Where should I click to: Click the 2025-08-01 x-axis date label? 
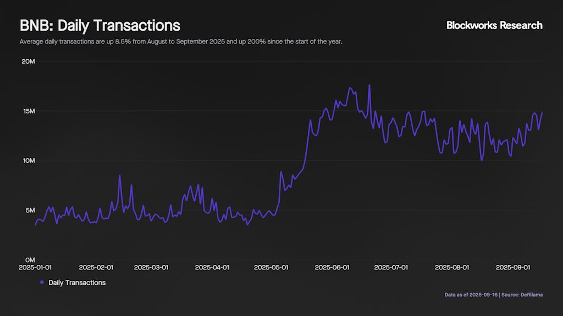(452, 268)
